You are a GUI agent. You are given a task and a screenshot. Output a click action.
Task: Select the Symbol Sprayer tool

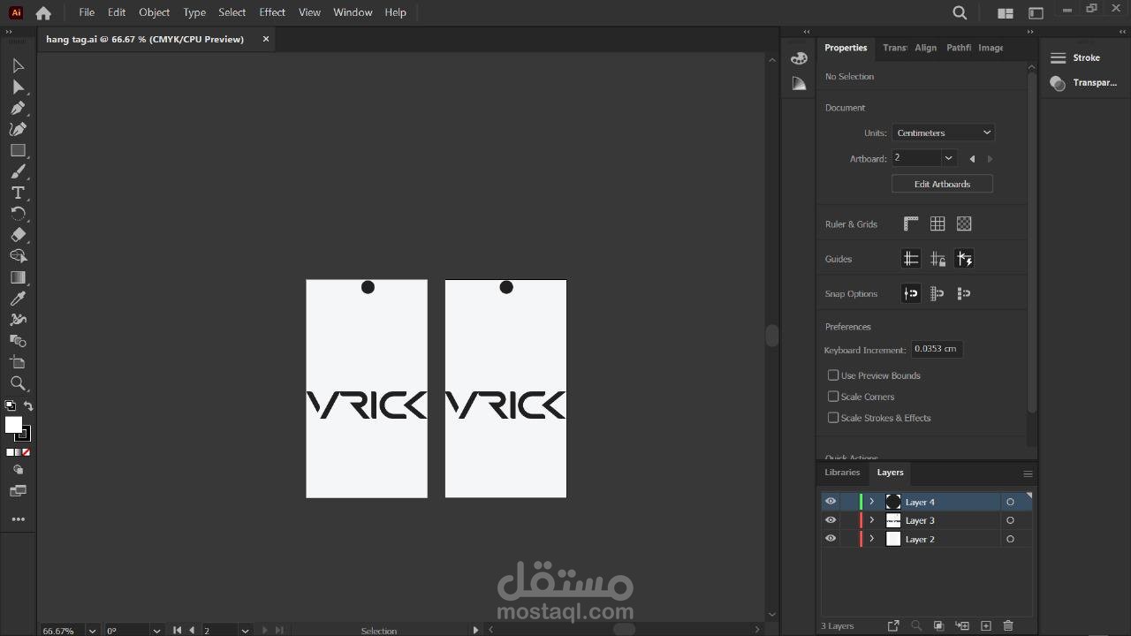click(x=18, y=320)
